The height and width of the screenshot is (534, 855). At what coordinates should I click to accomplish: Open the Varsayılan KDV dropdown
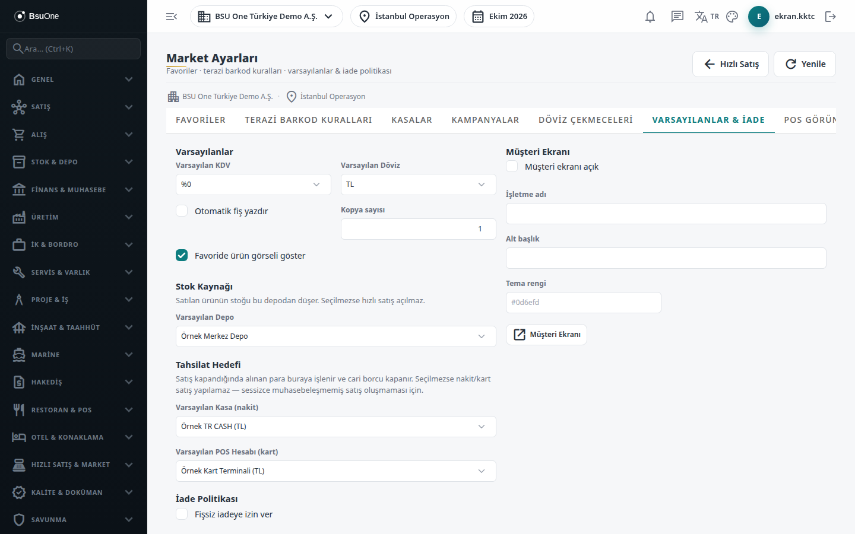tap(254, 185)
